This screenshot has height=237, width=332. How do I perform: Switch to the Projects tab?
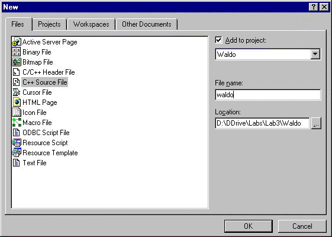(x=49, y=24)
